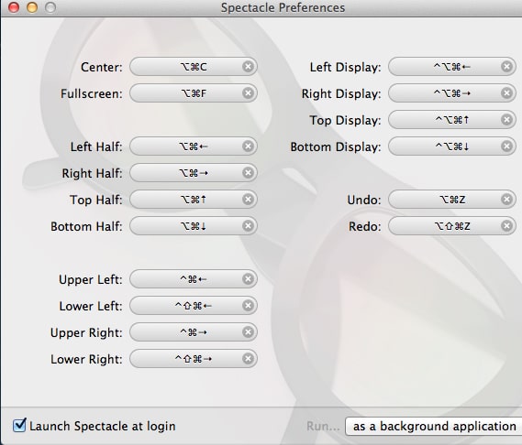
Task: Select the Right Display shortcut field
Action: pyautogui.click(x=452, y=93)
